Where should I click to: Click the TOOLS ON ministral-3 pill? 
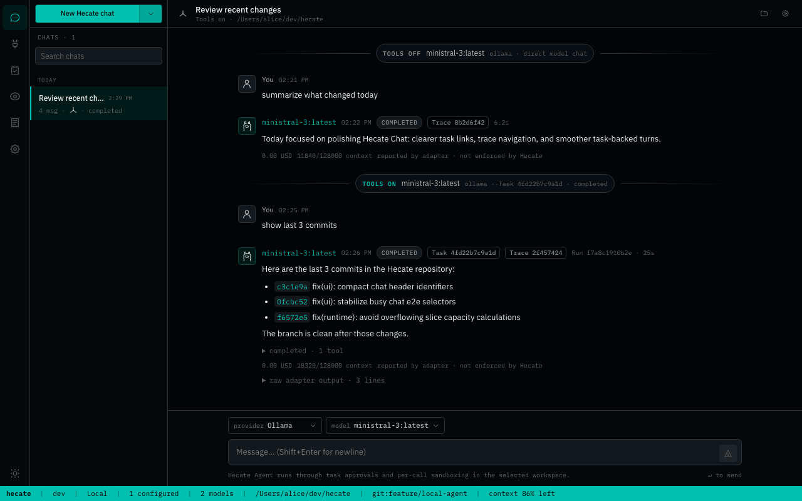[485, 183]
